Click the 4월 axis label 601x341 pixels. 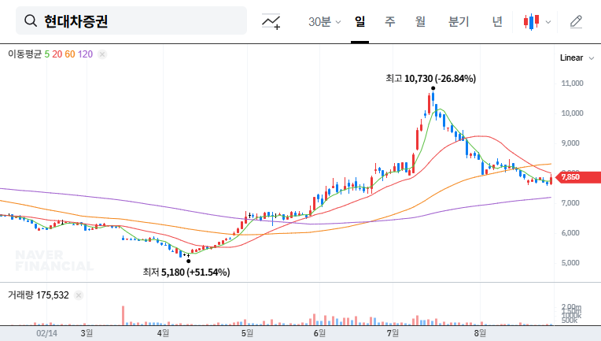pyautogui.click(x=163, y=333)
